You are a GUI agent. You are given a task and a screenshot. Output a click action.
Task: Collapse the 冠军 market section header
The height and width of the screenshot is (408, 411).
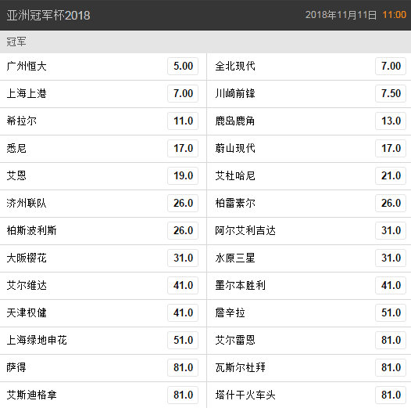[205, 42]
